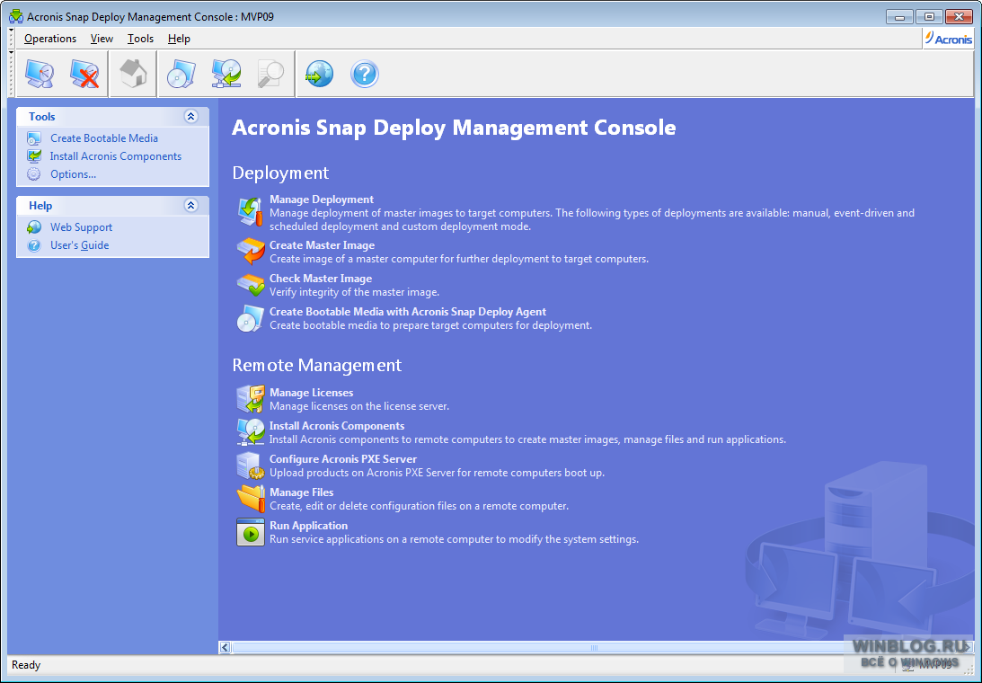Click the Connect to remote computer toolbar icon

click(x=40, y=74)
